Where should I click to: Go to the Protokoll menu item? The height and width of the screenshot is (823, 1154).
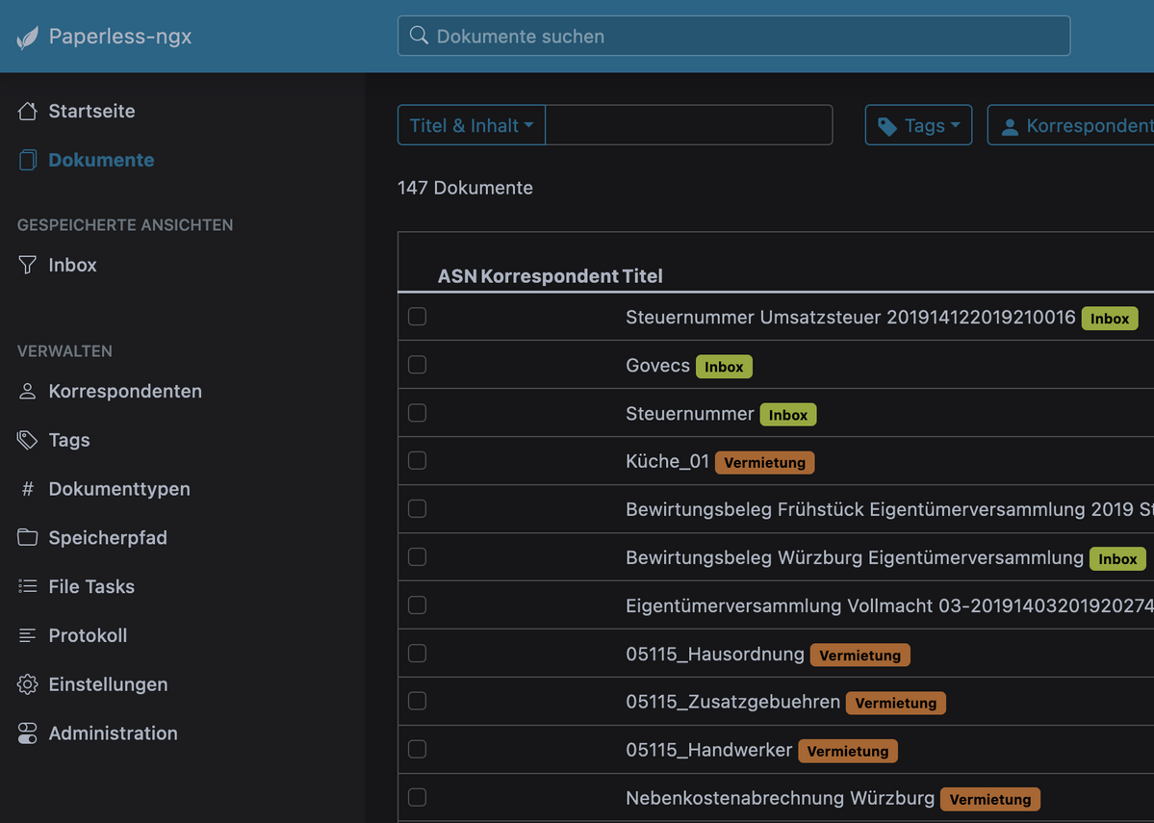(x=88, y=635)
